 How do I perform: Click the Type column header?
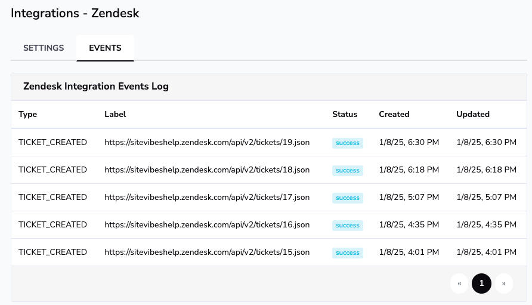point(28,115)
